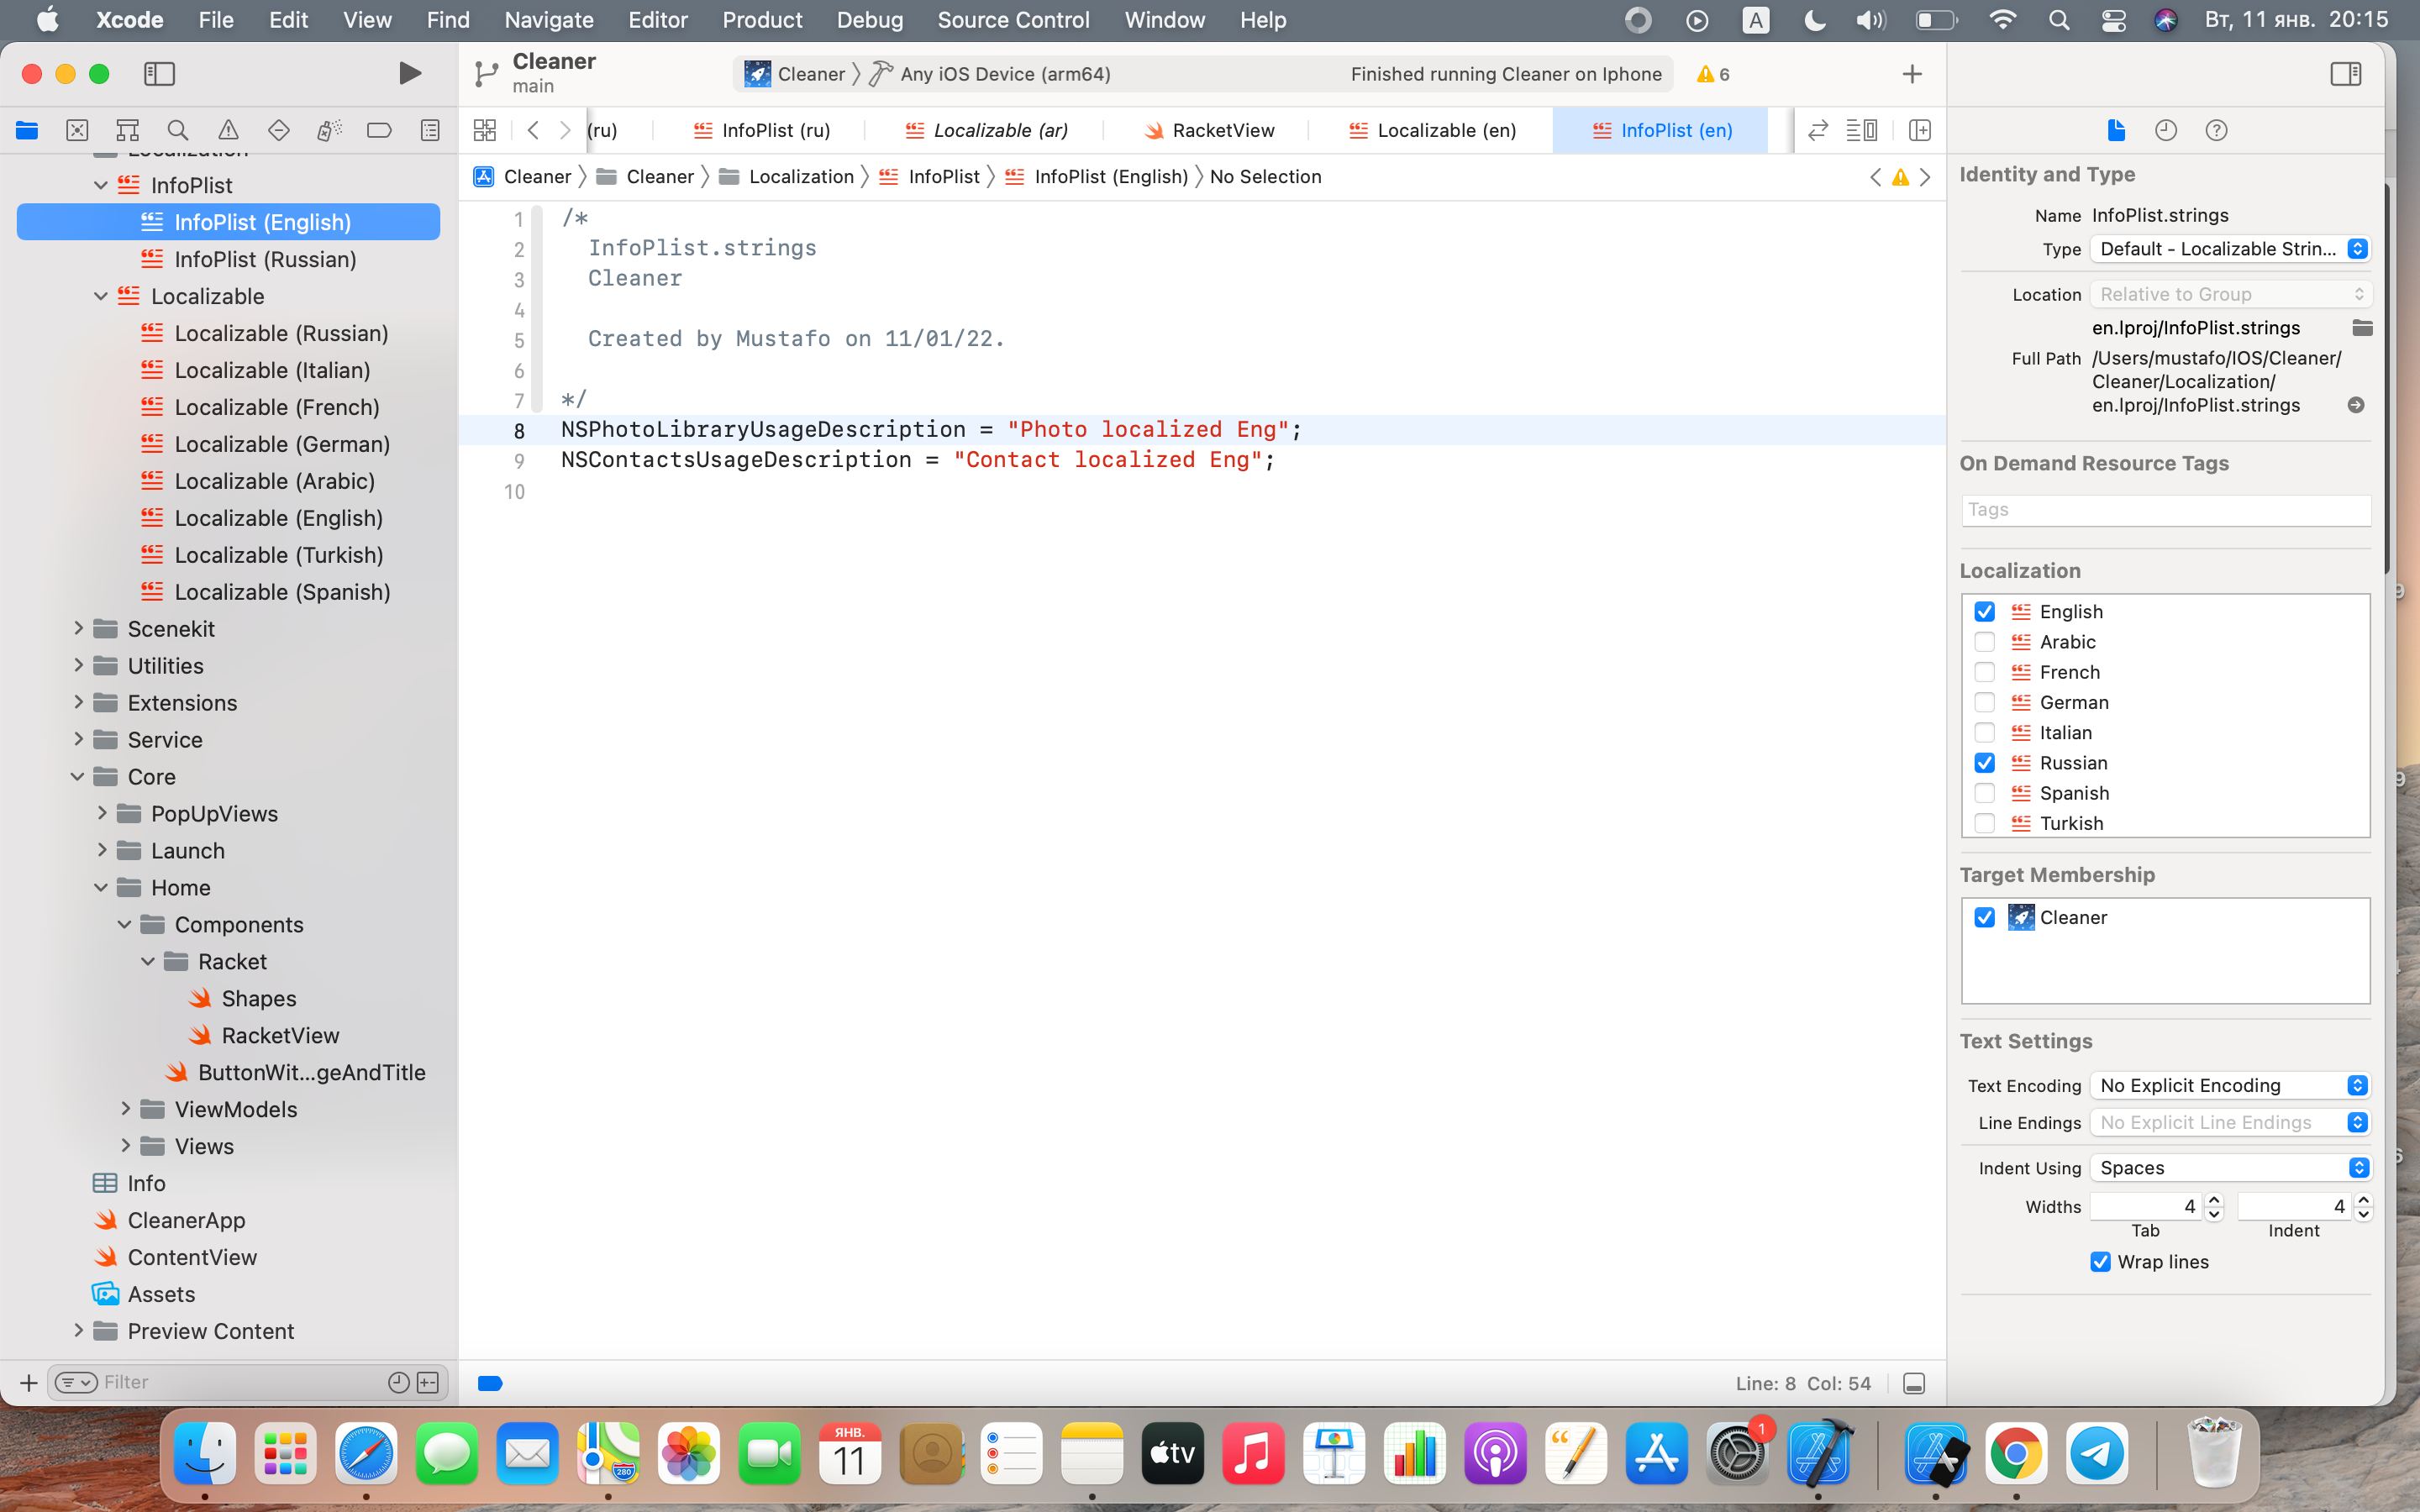Open the Source Control menu
The width and height of the screenshot is (2420, 1512).
pyautogui.click(x=1013, y=20)
